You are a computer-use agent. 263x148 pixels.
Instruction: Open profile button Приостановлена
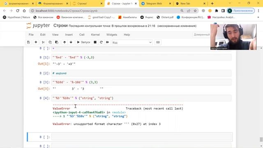coord(241,11)
